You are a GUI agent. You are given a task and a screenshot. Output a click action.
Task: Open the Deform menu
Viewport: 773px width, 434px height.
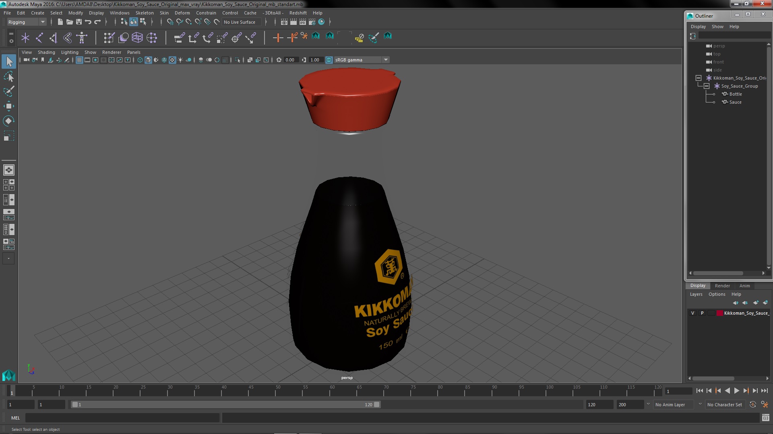click(182, 13)
